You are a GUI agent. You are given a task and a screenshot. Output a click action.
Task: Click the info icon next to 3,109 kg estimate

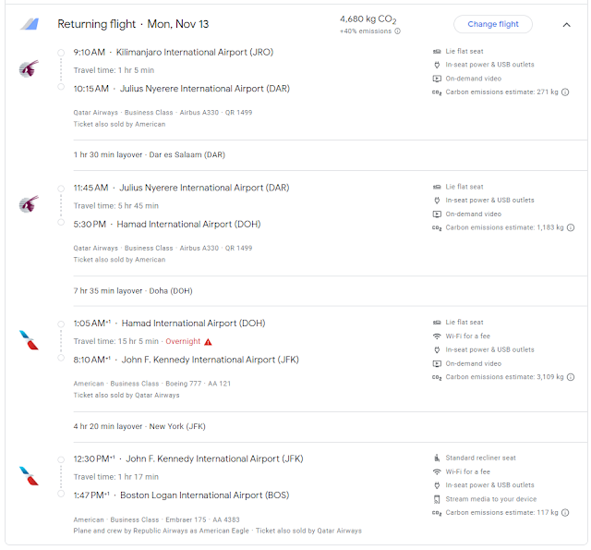tap(571, 377)
